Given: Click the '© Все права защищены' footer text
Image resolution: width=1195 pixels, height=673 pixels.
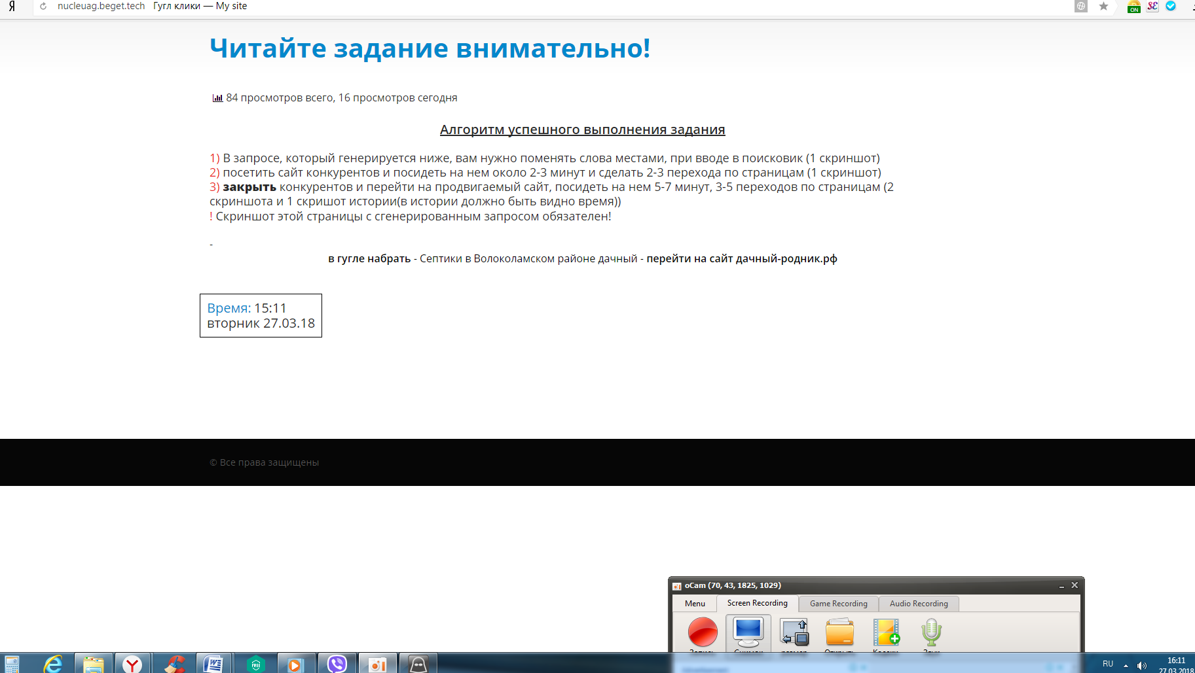Looking at the screenshot, I should coord(265,462).
